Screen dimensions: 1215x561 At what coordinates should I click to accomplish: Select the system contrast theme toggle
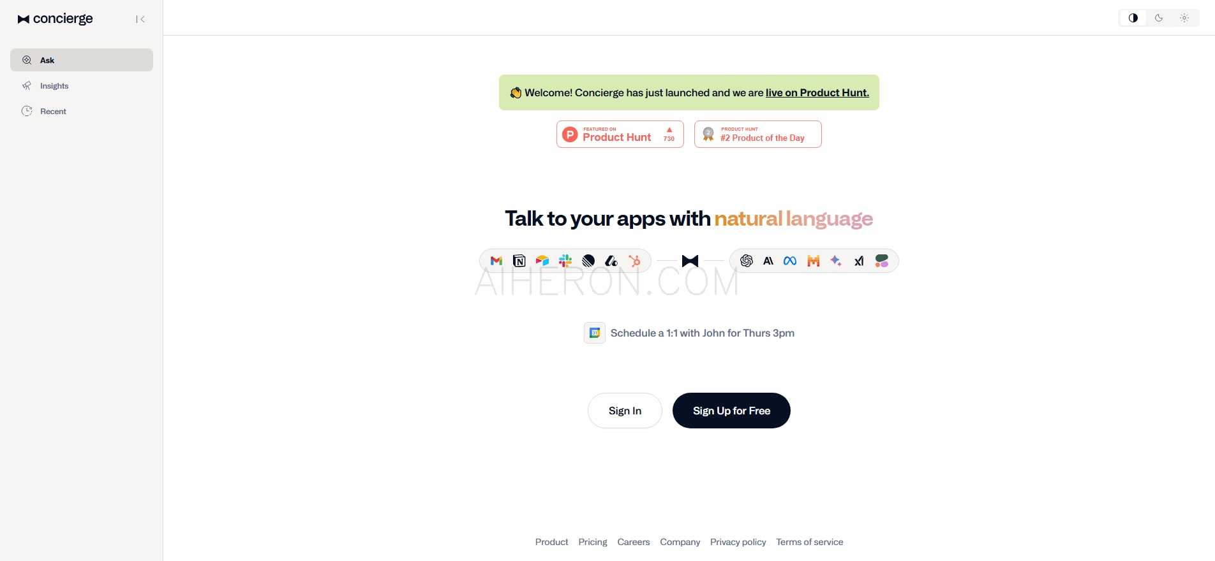(1133, 18)
